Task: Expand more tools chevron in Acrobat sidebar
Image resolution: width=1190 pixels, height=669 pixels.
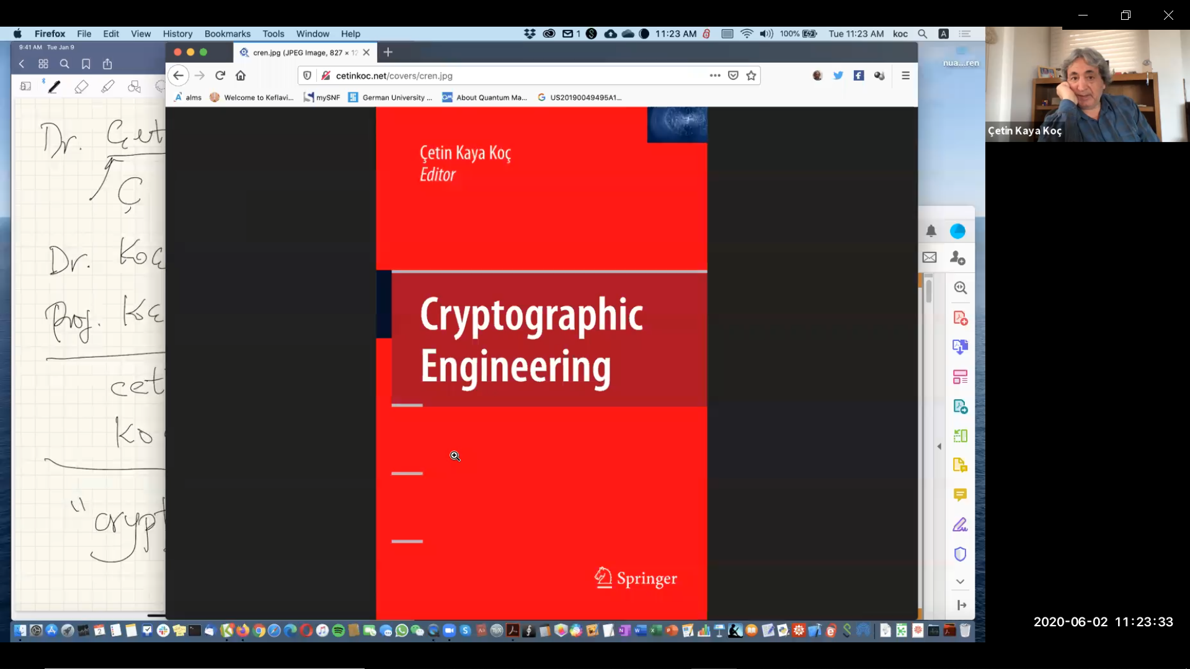Action: pyautogui.click(x=960, y=582)
